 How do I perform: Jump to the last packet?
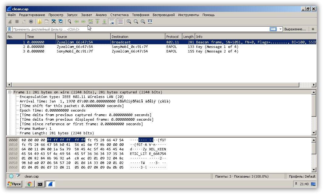point(104,22)
